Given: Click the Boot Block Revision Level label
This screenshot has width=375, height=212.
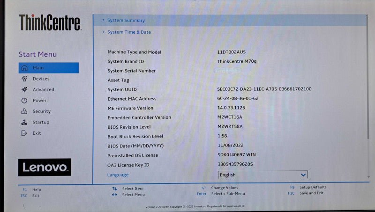Looking at the screenshot, I should point(135,136).
